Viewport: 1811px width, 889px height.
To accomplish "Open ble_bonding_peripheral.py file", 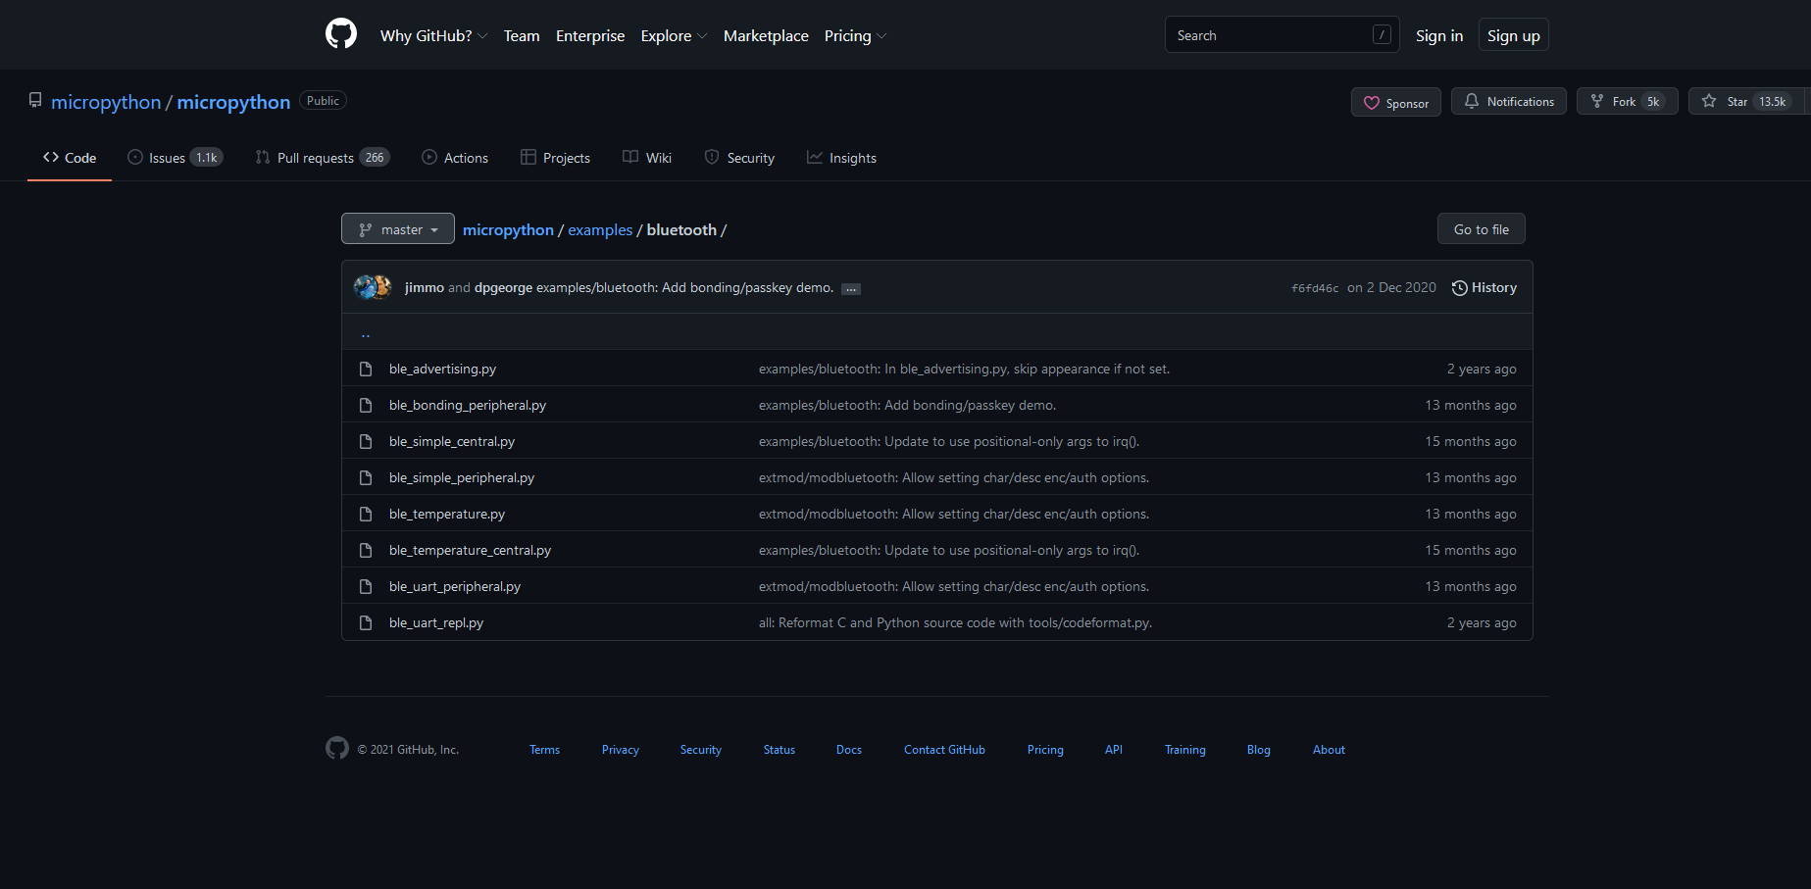I will (468, 405).
